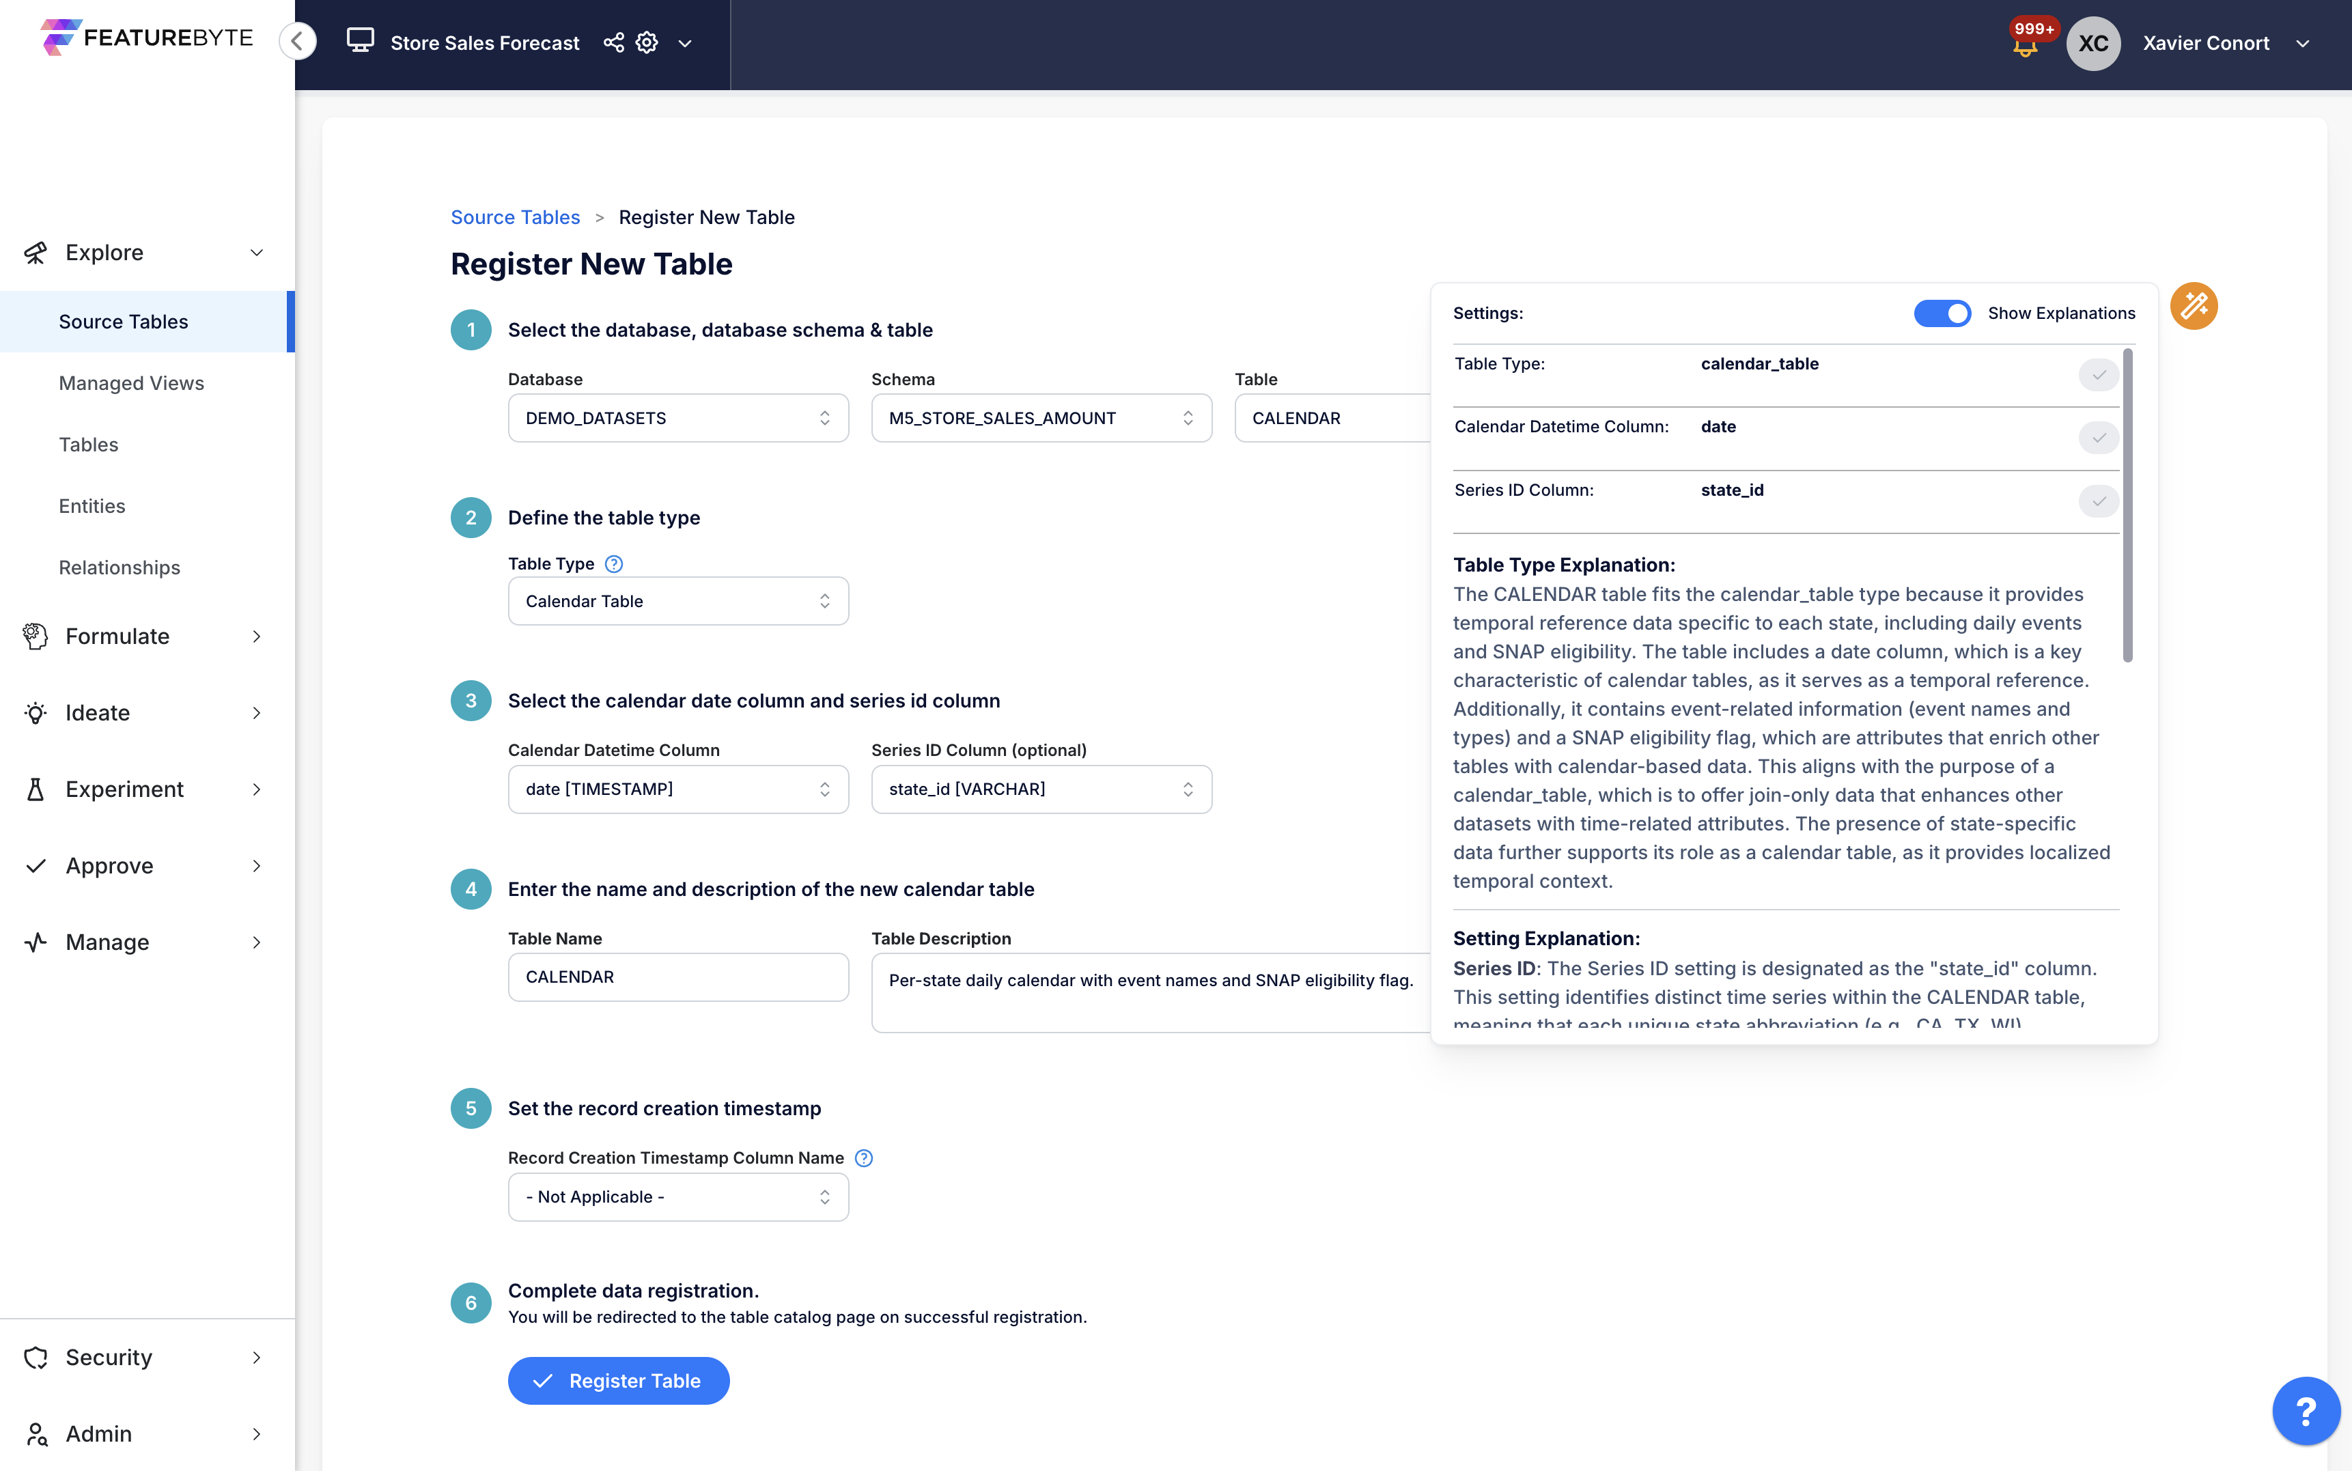Open the Database DEMO_DATASETS dropdown
Screen dimensions: 2352x1471
point(678,419)
